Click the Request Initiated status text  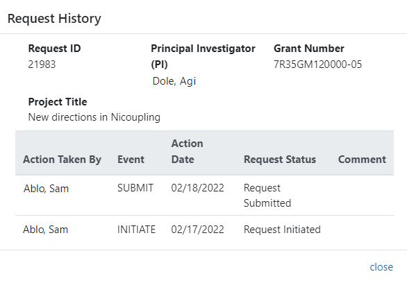[x=282, y=230]
